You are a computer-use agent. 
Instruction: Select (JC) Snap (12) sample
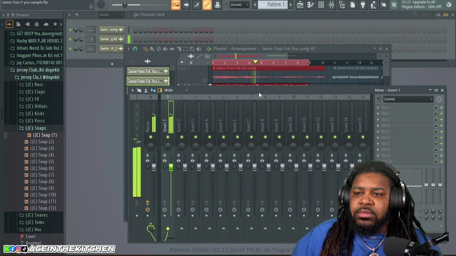click(43, 208)
